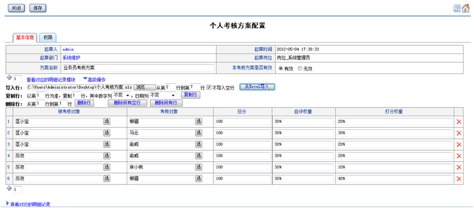Image resolution: width=474 pixels, height=208 pixels.
Task: Open 被考核对象 selector '选' in row 4
Action: tap(106, 156)
